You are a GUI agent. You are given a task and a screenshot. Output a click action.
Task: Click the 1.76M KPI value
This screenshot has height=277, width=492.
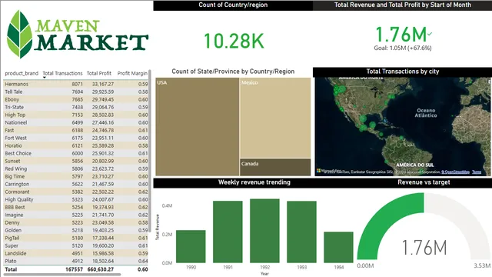click(x=401, y=34)
